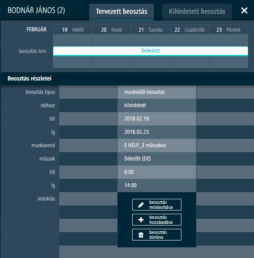Open the Kihirdetett beosztás tab
Screen dimensions: 254x258
click(x=197, y=12)
